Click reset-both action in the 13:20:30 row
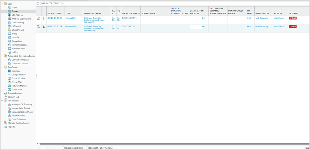The width and height of the screenshot is (310, 150). tap(279, 18)
